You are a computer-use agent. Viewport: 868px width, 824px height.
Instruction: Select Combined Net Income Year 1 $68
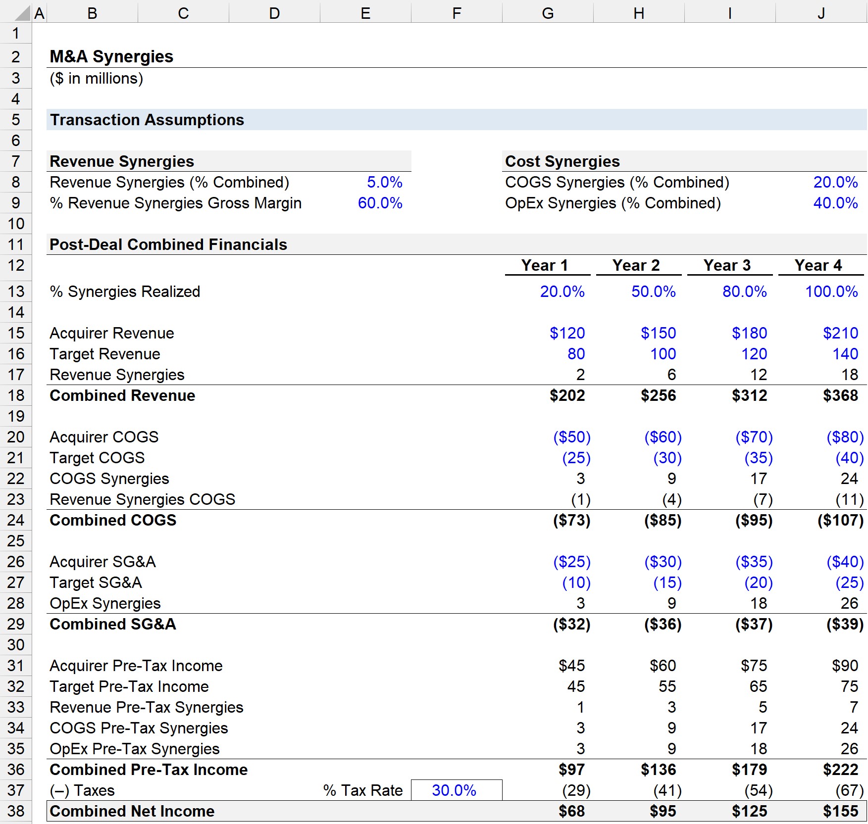(572, 811)
